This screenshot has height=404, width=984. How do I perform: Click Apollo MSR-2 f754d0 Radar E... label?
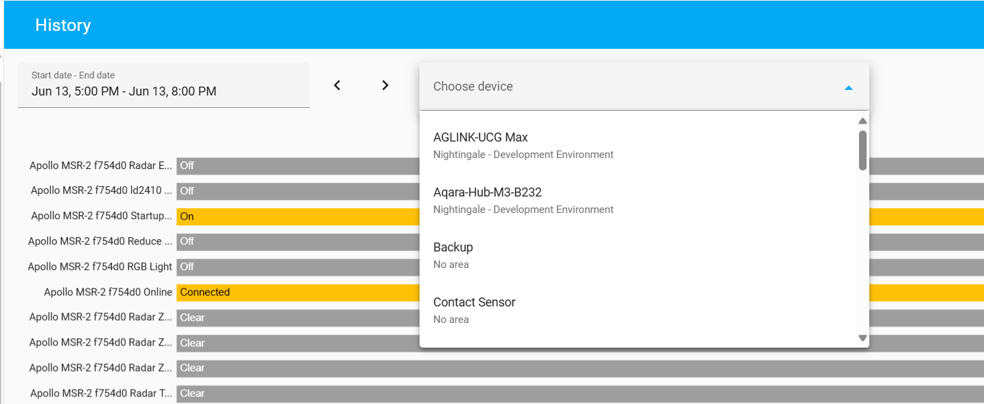point(101,166)
